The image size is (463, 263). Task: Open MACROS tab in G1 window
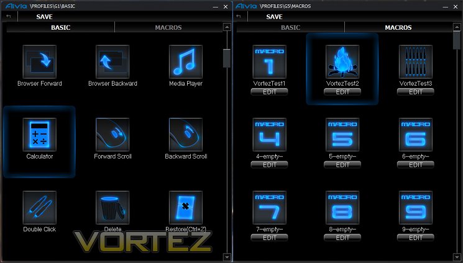point(168,27)
